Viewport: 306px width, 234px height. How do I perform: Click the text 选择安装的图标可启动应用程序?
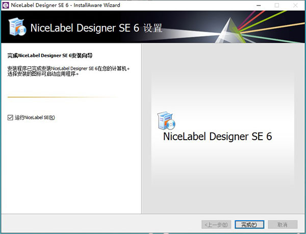pos(43,74)
